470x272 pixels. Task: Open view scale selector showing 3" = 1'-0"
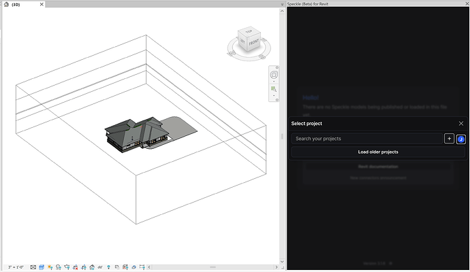tap(16, 267)
